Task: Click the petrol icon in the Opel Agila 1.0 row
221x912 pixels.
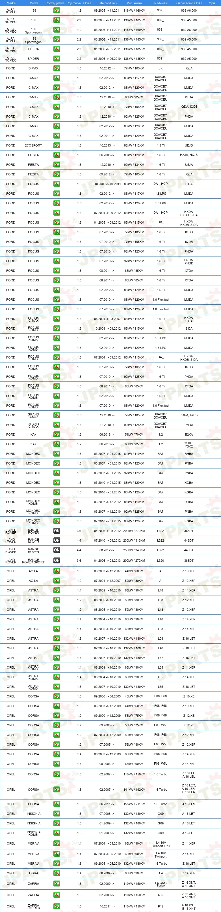Action: point(57,571)
